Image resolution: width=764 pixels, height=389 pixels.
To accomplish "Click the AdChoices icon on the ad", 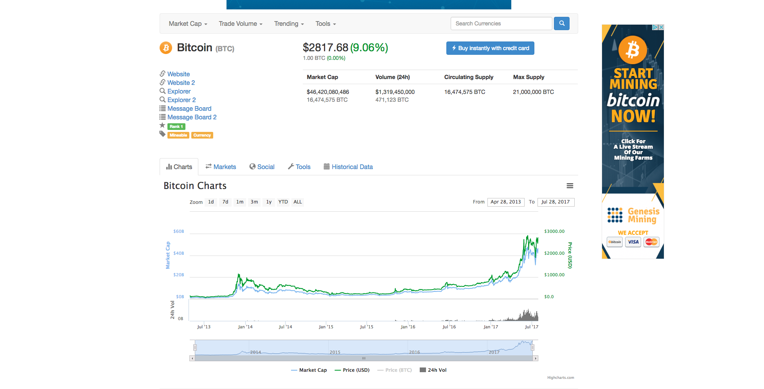I will [655, 27].
